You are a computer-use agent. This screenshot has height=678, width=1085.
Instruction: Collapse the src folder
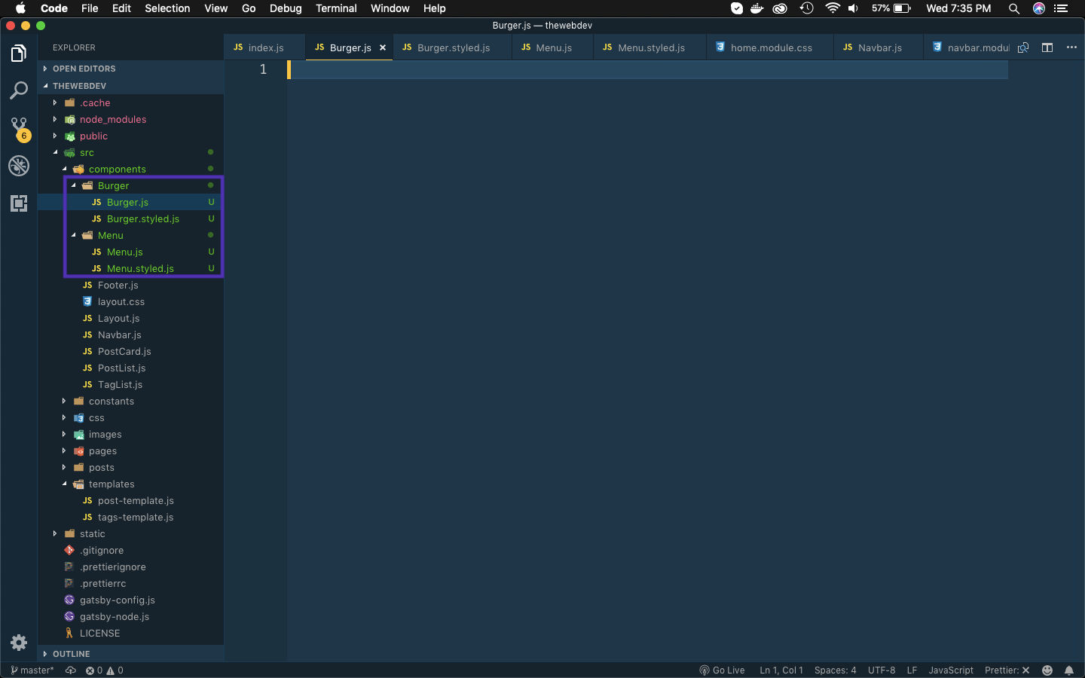(x=130, y=152)
